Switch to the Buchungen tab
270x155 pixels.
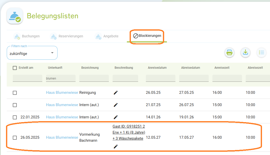point(27,36)
